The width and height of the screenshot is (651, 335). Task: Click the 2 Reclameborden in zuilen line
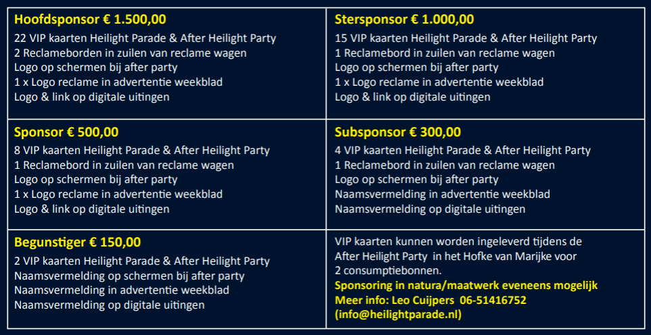(x=130, y=53)
